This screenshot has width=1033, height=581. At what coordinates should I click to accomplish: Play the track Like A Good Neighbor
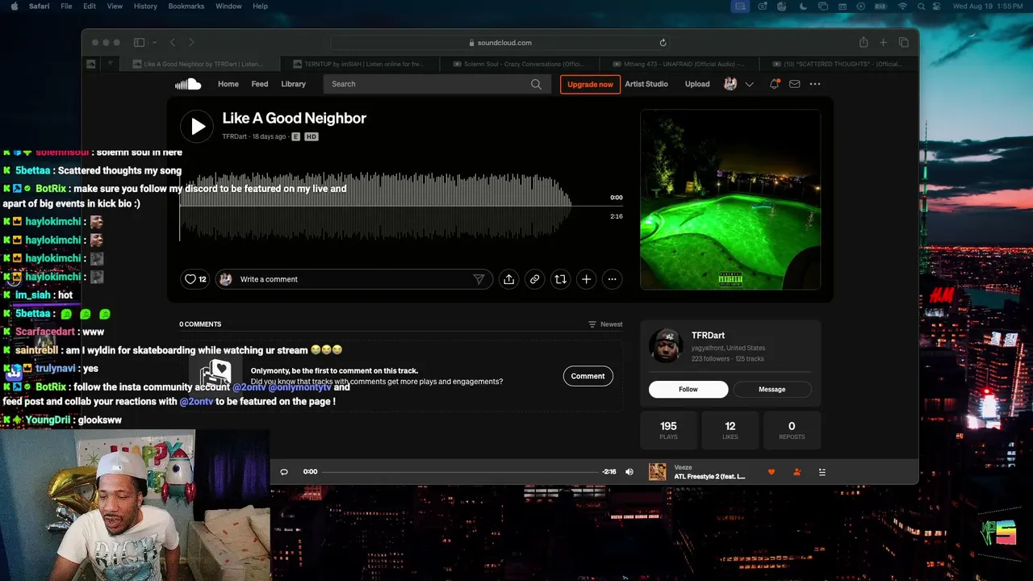point(197,126)
